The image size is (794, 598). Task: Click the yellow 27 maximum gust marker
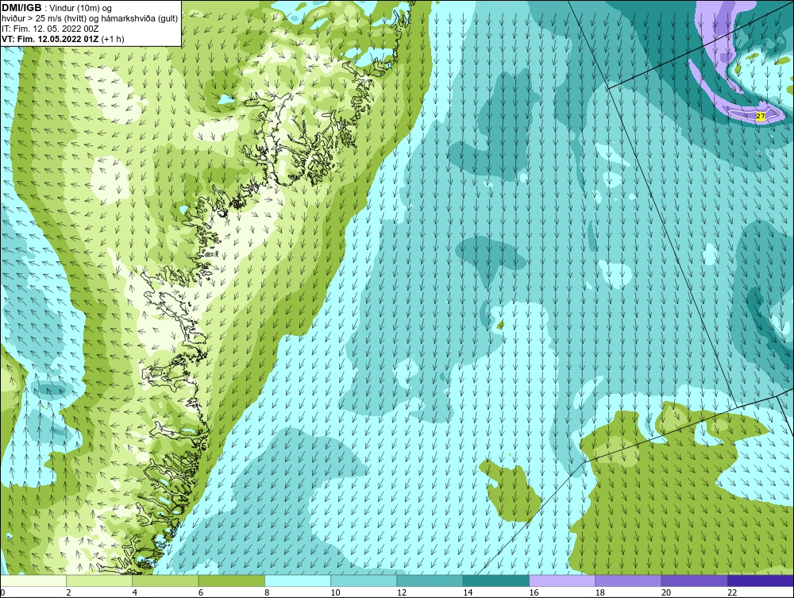coord(760,116)
